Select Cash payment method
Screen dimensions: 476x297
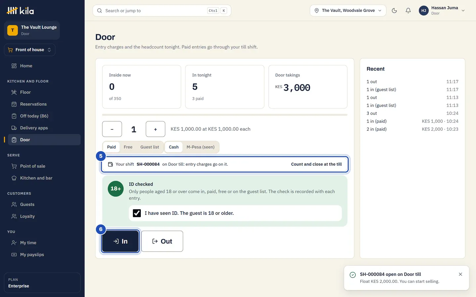coord(174,147)
